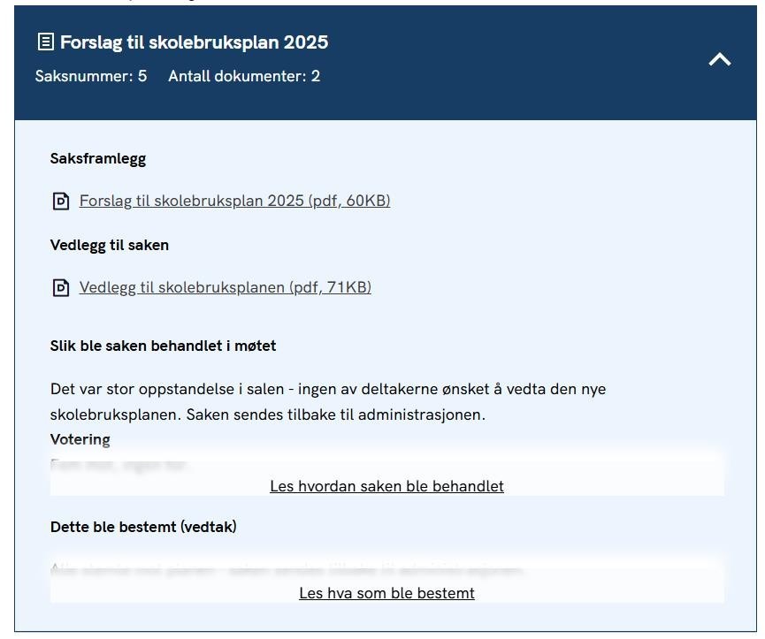Click the 'Dette ble bestemt (vedtak)' heading
This screenshot has height=639, width=765.
tap(143, 527)
